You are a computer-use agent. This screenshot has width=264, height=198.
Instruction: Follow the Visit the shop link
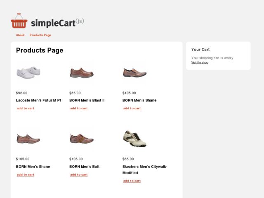point(200,62)
